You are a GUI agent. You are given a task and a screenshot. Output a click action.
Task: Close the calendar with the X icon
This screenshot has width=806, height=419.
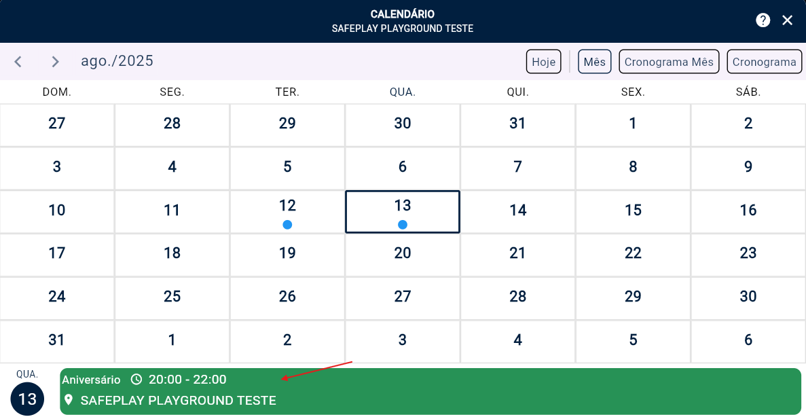coord(787,20)
